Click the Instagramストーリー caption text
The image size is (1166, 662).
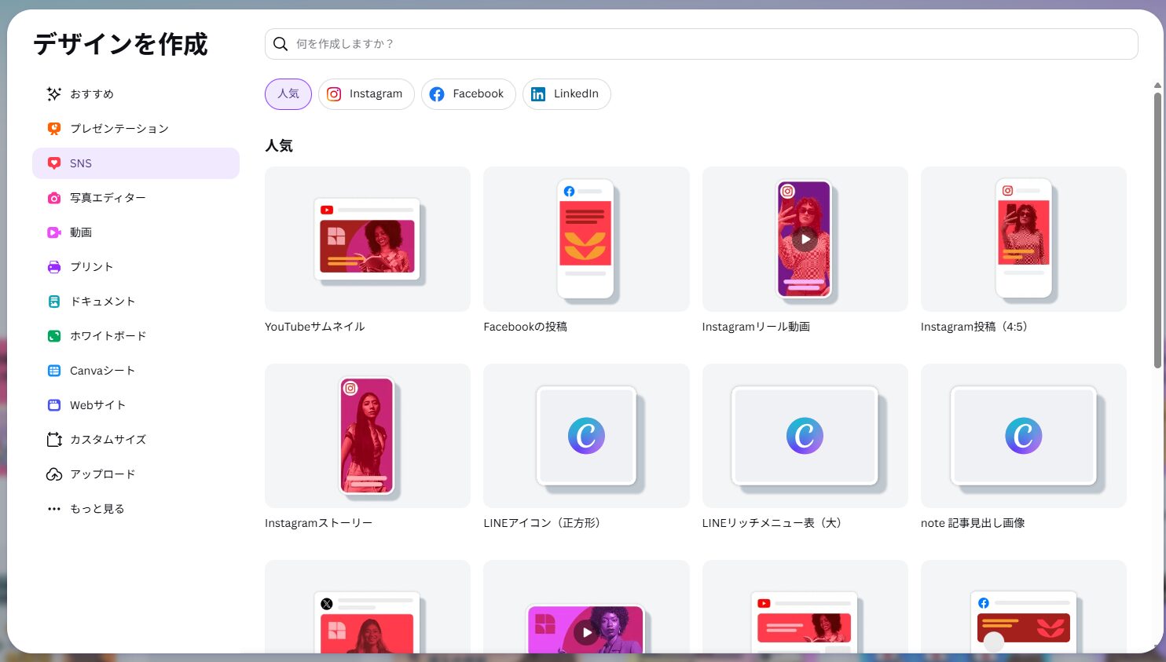(x=319, y=523)
